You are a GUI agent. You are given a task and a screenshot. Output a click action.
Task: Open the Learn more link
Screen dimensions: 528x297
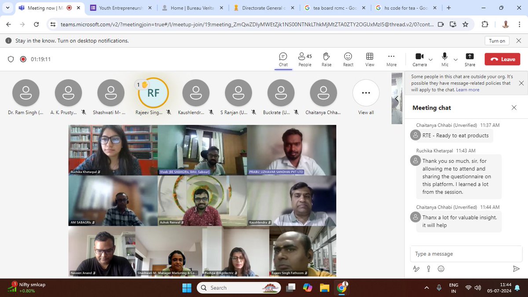click(x=468, y=89)
